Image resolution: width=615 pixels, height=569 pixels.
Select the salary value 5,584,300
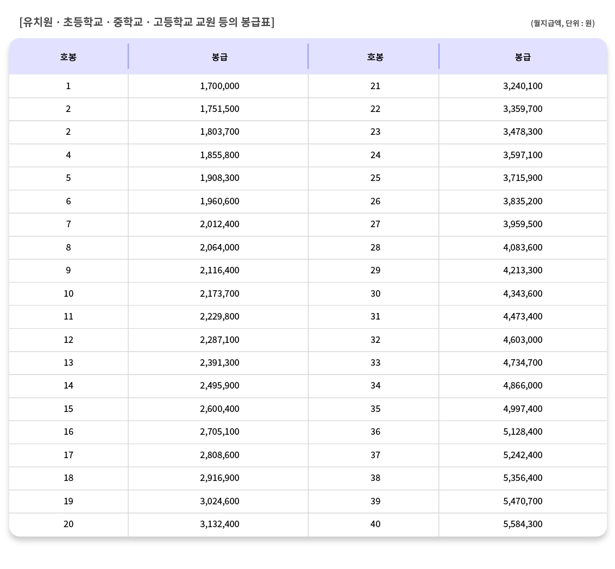(523, 524)
